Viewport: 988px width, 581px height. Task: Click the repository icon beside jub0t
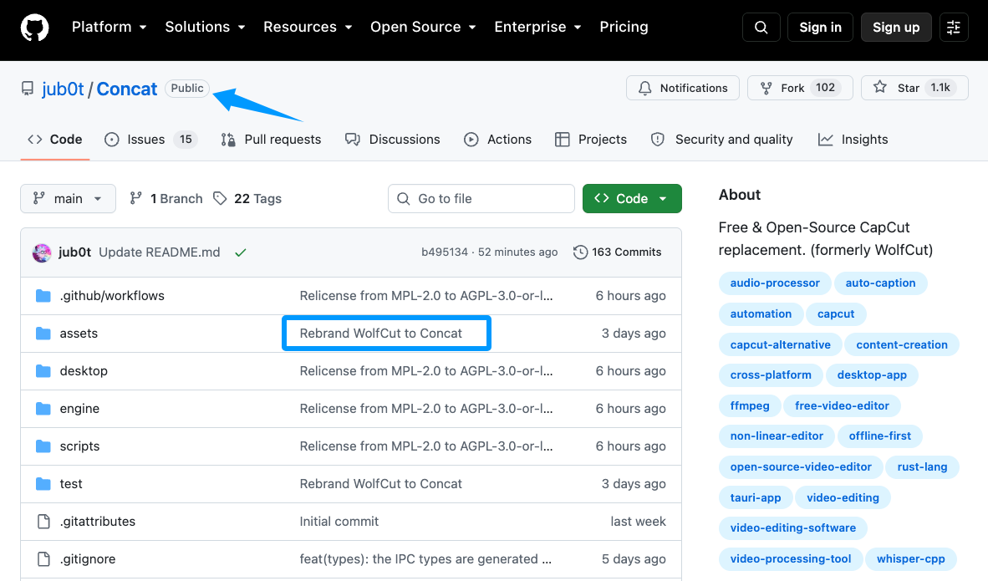coord(27,89)
